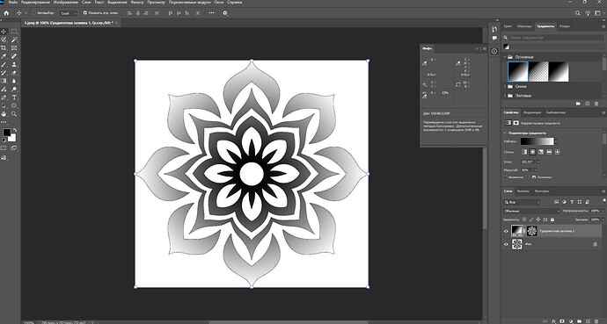
Task: Collapse the Basics gradient folder
Action: click(505, 57)
